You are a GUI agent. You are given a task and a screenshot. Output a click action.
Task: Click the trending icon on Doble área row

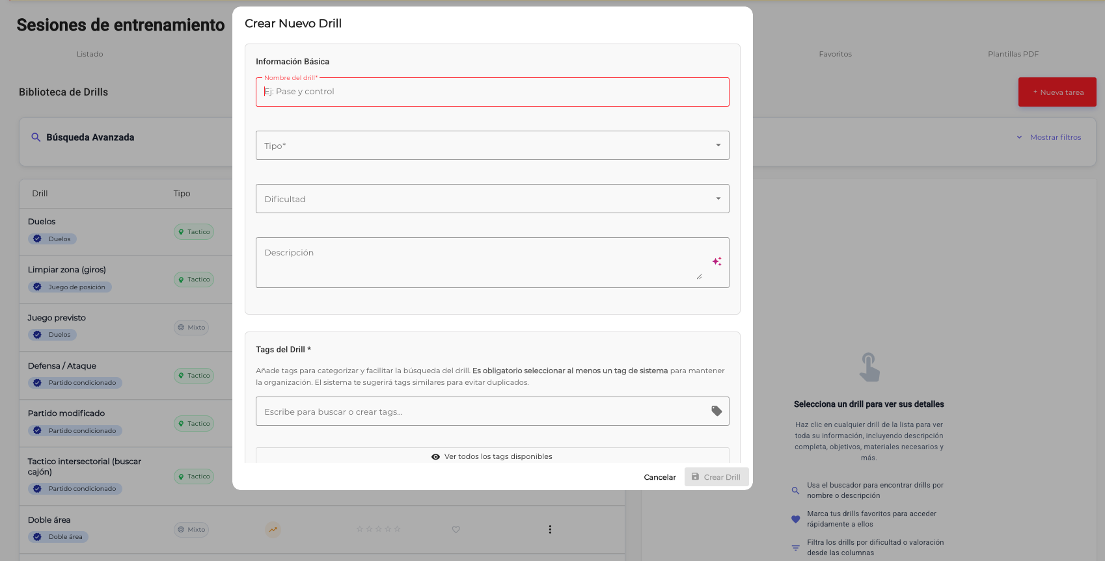click(x=273, y=529)
